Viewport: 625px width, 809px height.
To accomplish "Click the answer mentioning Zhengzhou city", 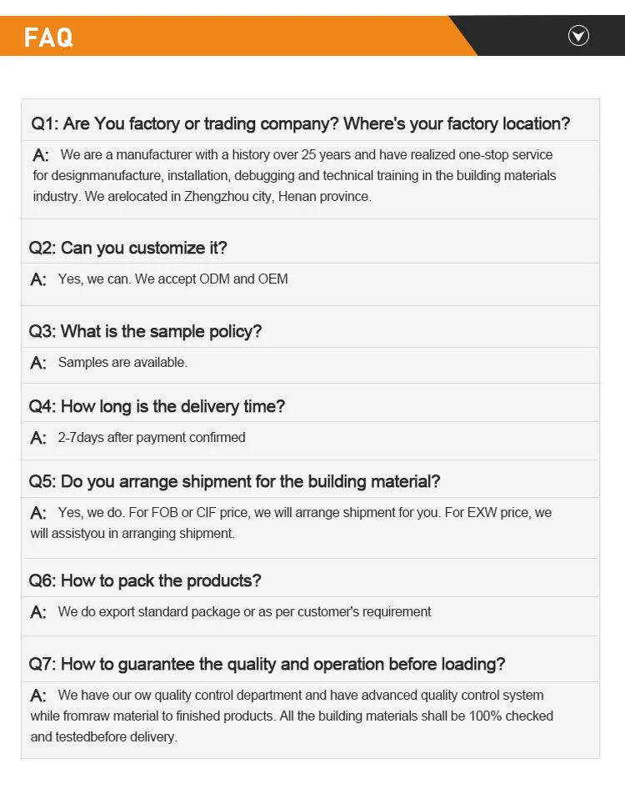I will (294, 176).
